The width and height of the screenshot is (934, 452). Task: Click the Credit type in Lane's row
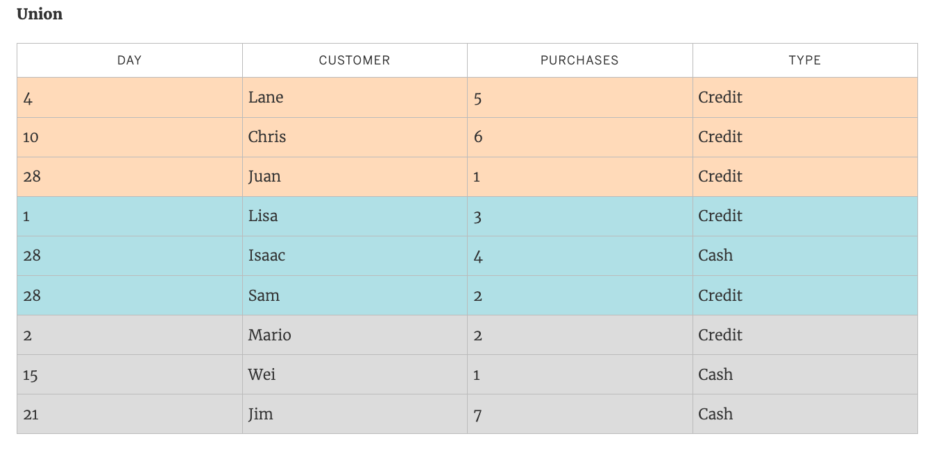tap(720, 98)
